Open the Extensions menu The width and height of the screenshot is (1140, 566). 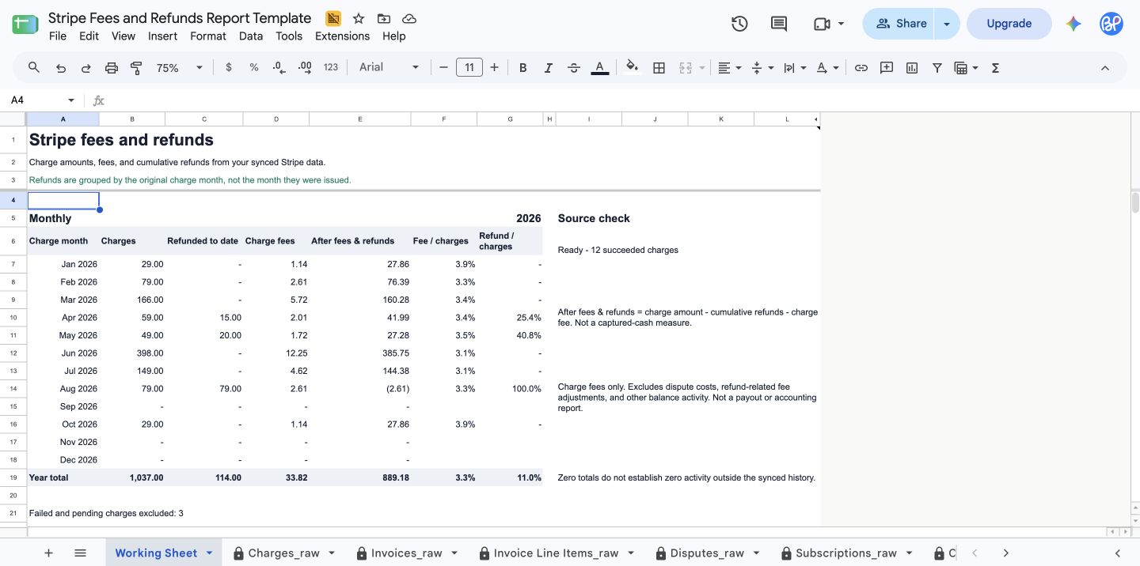tap(342, 36)
